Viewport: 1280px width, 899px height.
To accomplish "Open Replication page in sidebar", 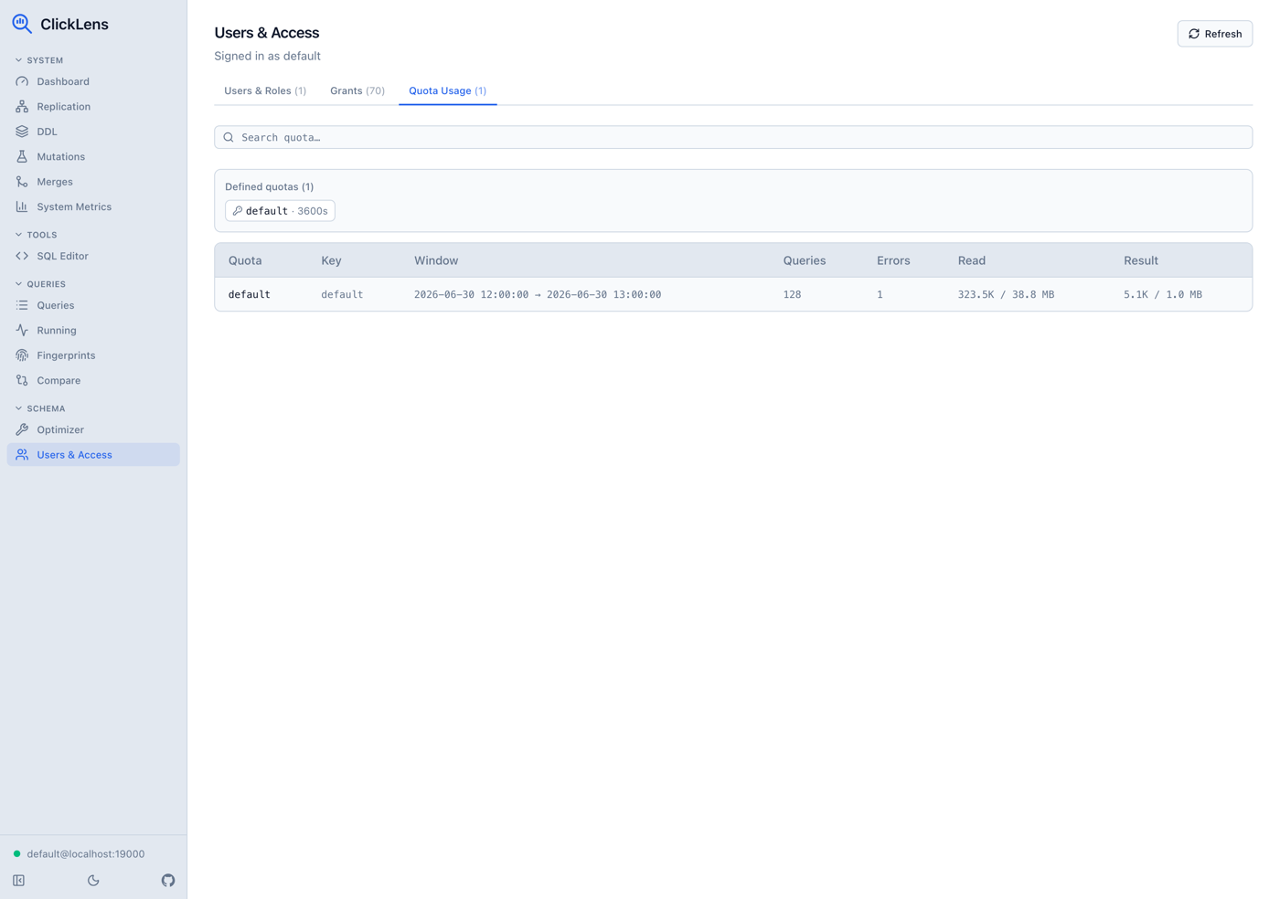I will 93,107.
